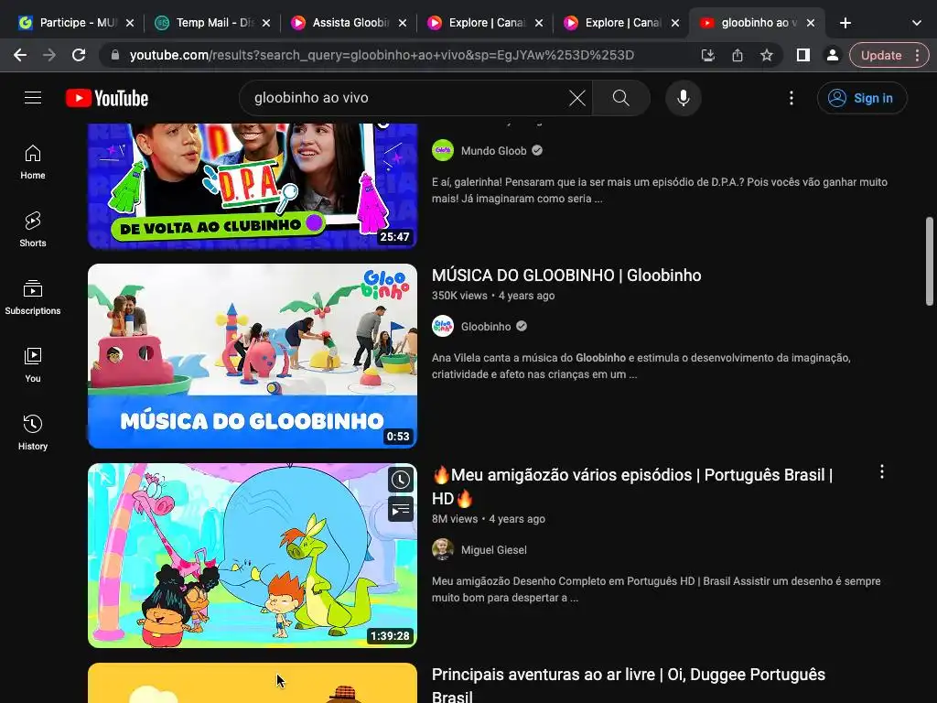
Task: Play the D.P.A. De Volta ao Clubinho thumbnail
Action: pyautogui.click(x=253, y=186)
